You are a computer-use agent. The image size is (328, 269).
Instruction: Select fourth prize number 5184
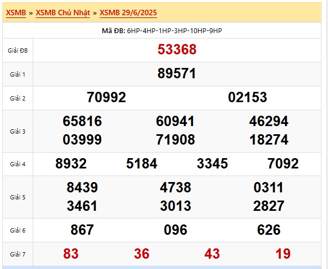coord(141,164)
